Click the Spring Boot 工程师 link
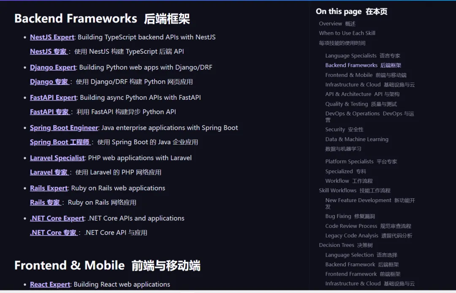Image resolution: width=456 pixels, height=293 pixels. point(60,142)
